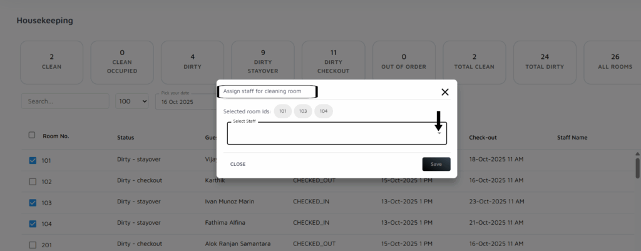This screenshot has width=641, height=251.
Task: Close the assign staff dialog with X
Action: pos(445,92)
